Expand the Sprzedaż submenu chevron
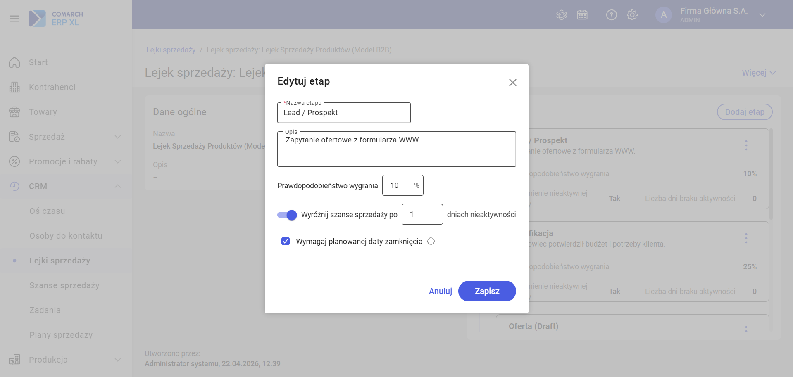Viewport: 793px width, 377px height. click(x=118, y=137)
